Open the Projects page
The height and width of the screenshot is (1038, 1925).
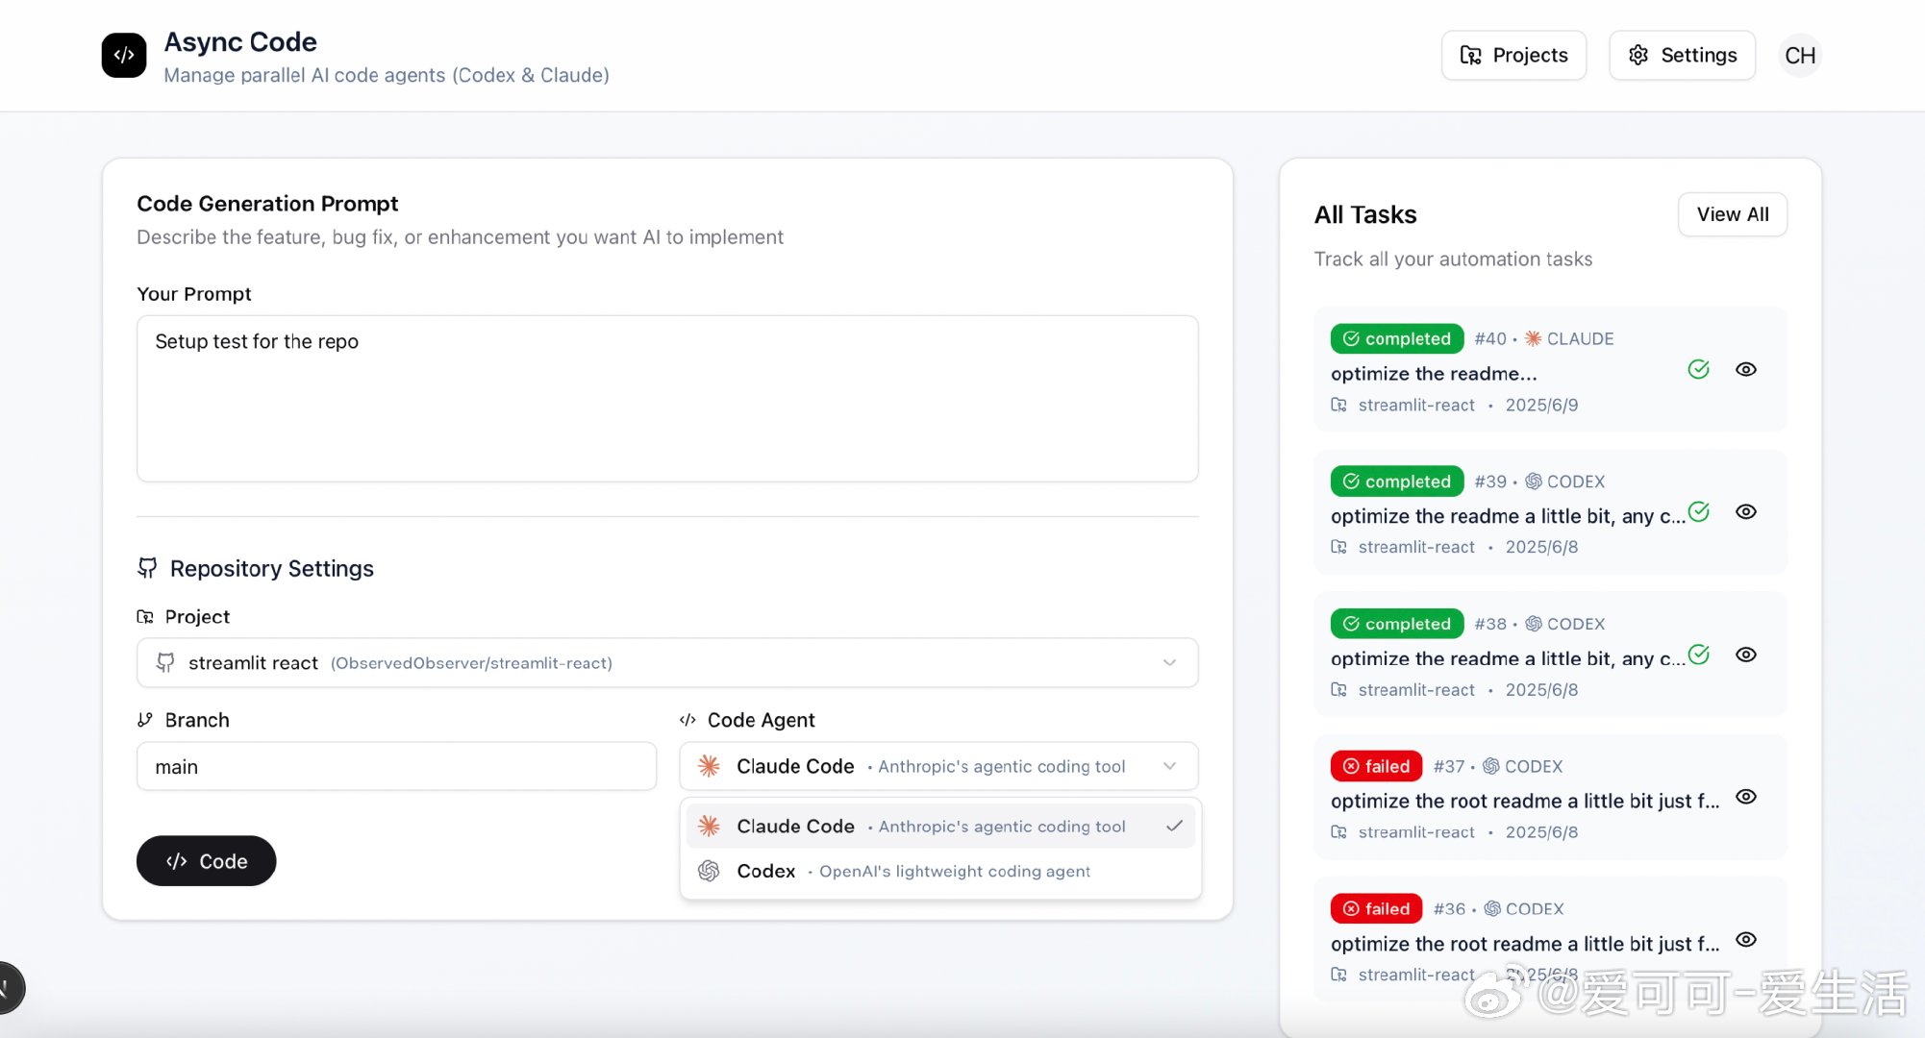tap(1513, 55)
